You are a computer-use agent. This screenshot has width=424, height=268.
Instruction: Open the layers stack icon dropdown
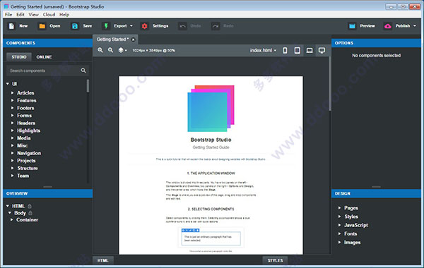pyautogui.click(x=122, y=50)
